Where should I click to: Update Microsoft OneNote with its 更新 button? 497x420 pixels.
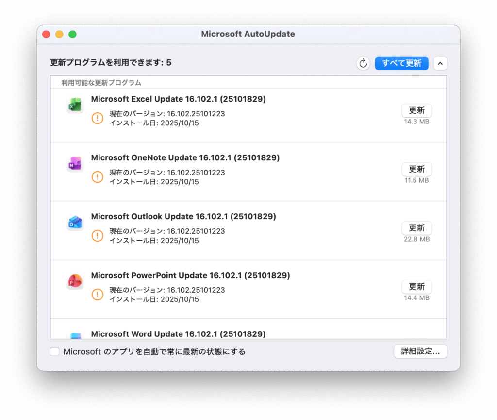point(416,169)
